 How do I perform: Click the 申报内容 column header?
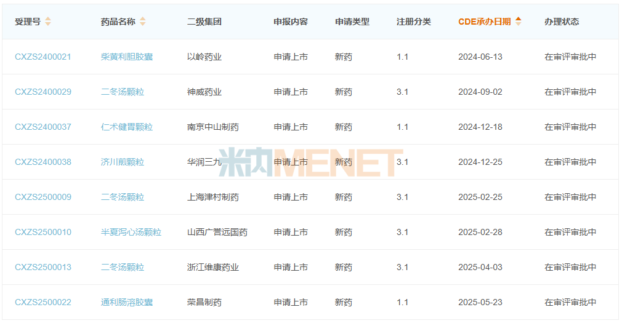click(291, 22)
